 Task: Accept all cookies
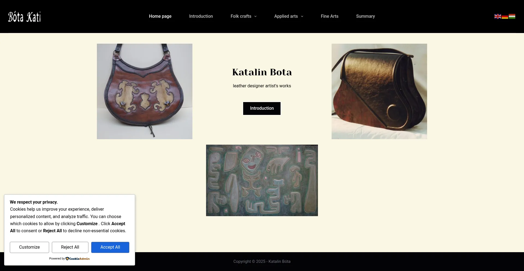[x=110, y=247]
